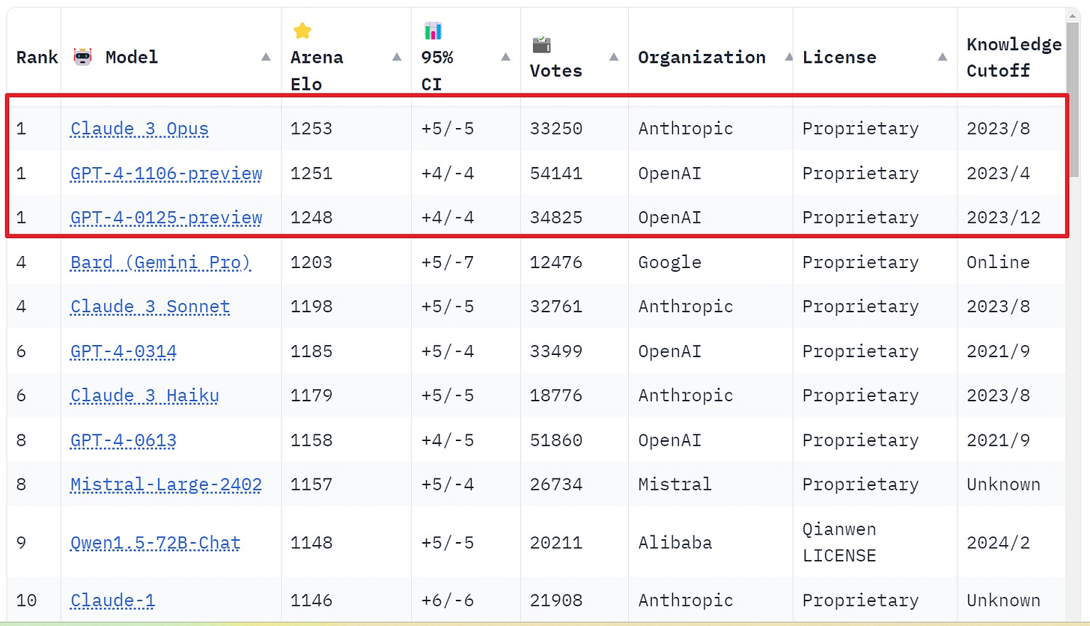Click the Online knowledge cutoff cell

[x=998, y=263]
